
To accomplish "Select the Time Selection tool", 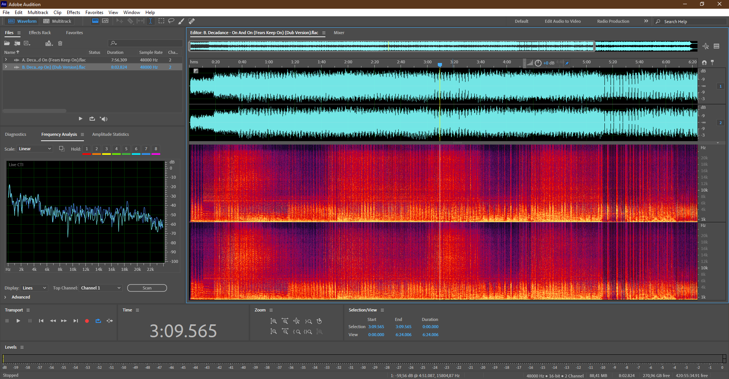I will 150,21.
